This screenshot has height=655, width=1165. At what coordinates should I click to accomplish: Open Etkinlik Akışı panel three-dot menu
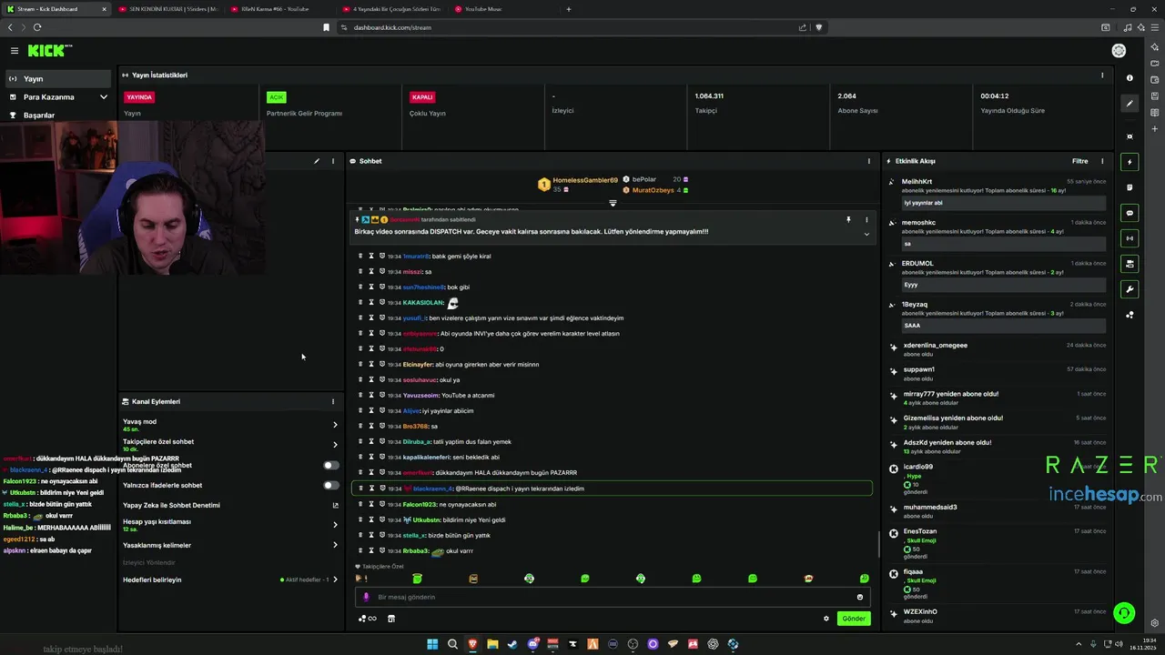pos(1102,161)
